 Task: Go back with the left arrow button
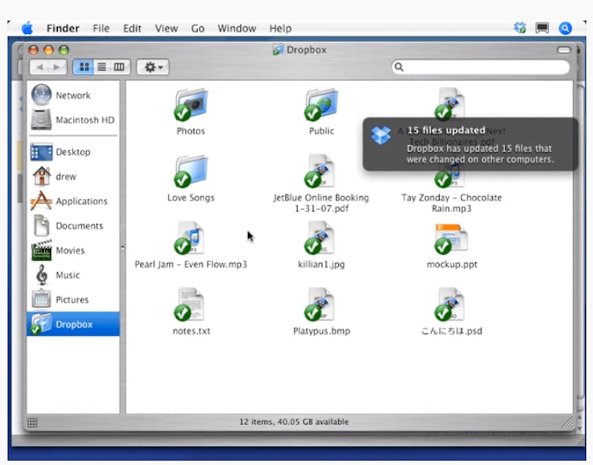pyautogui.click(x=39, y=67)
